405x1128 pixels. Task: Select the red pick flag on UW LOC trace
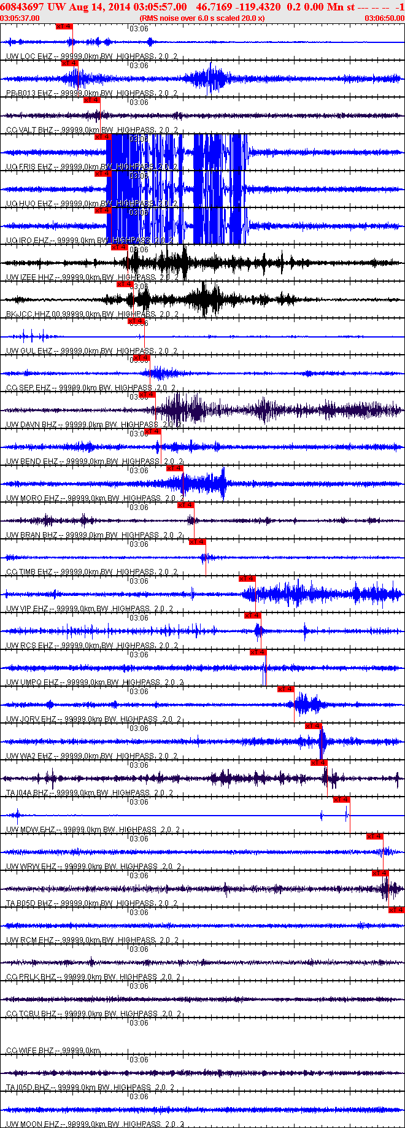(x=64, y=26)
